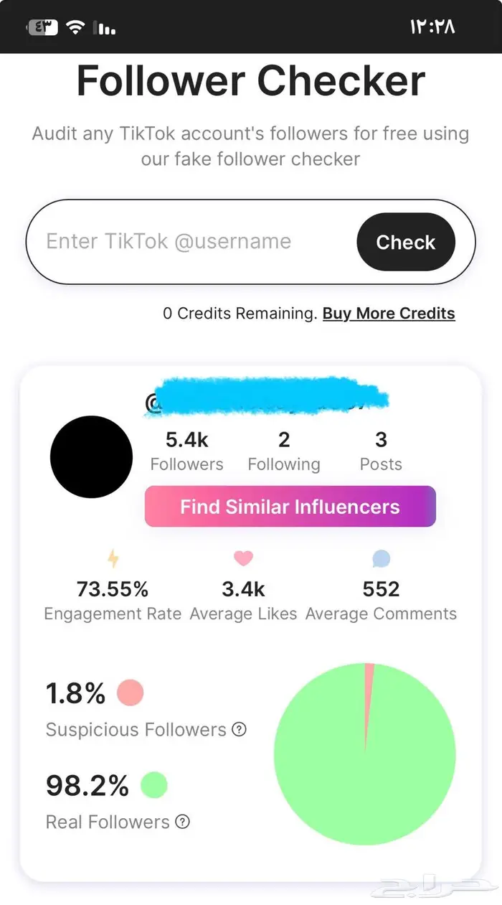Click the green real followers color dot
Screen dimensions: 502x905
click(153, 785)
